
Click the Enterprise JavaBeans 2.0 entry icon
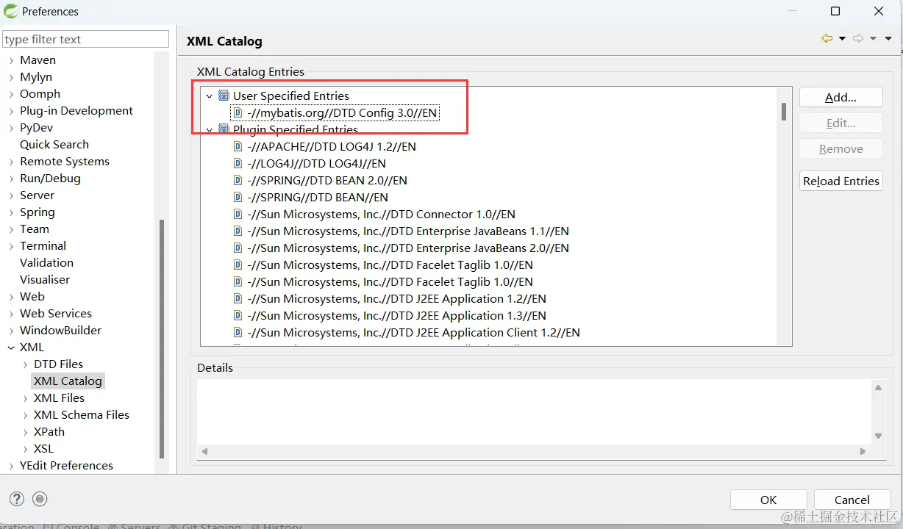pyautogui.click(x=238, y=248)
